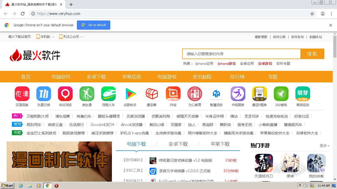Switch to the 安卓下载 list tab

coord(178,144)
